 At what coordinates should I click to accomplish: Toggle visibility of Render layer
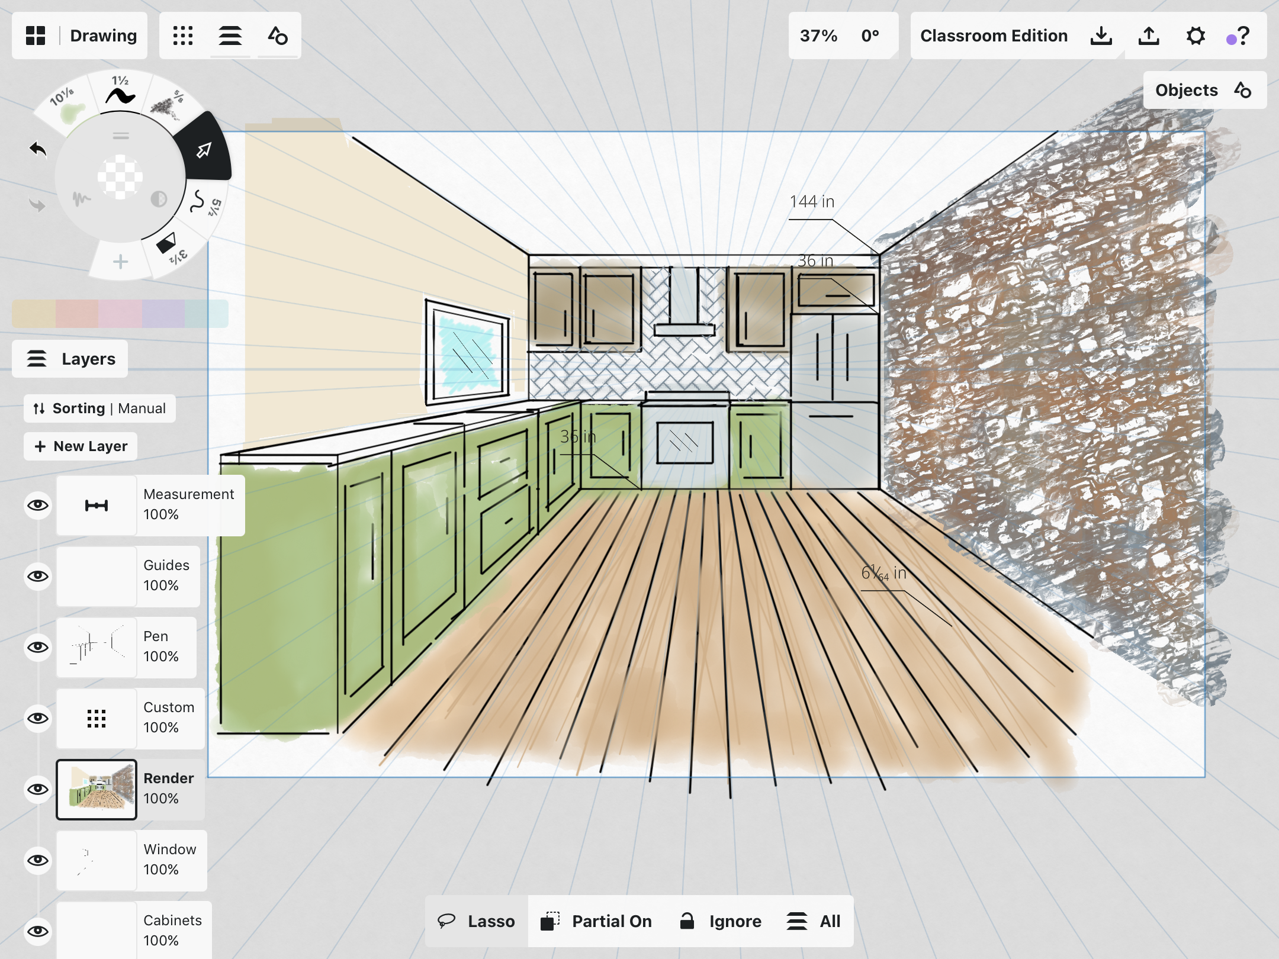pyautogui.click(x=38, y=789)
